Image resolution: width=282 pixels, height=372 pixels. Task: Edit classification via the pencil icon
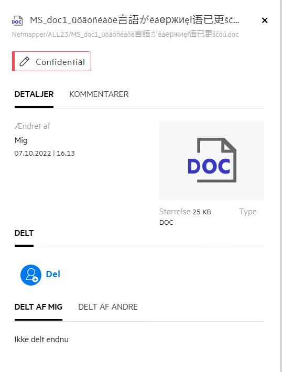pos(25,61)
